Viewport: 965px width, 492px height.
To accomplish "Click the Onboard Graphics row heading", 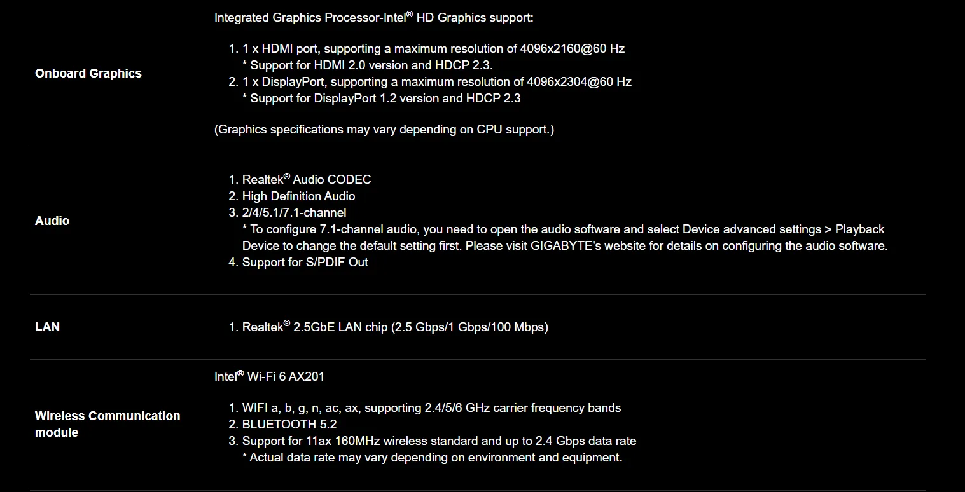I will [x=88, y=73].
